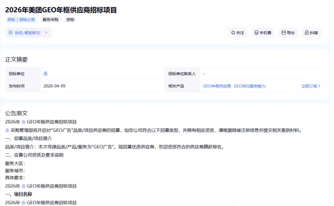Click the 公告原文 section heading

16,113
